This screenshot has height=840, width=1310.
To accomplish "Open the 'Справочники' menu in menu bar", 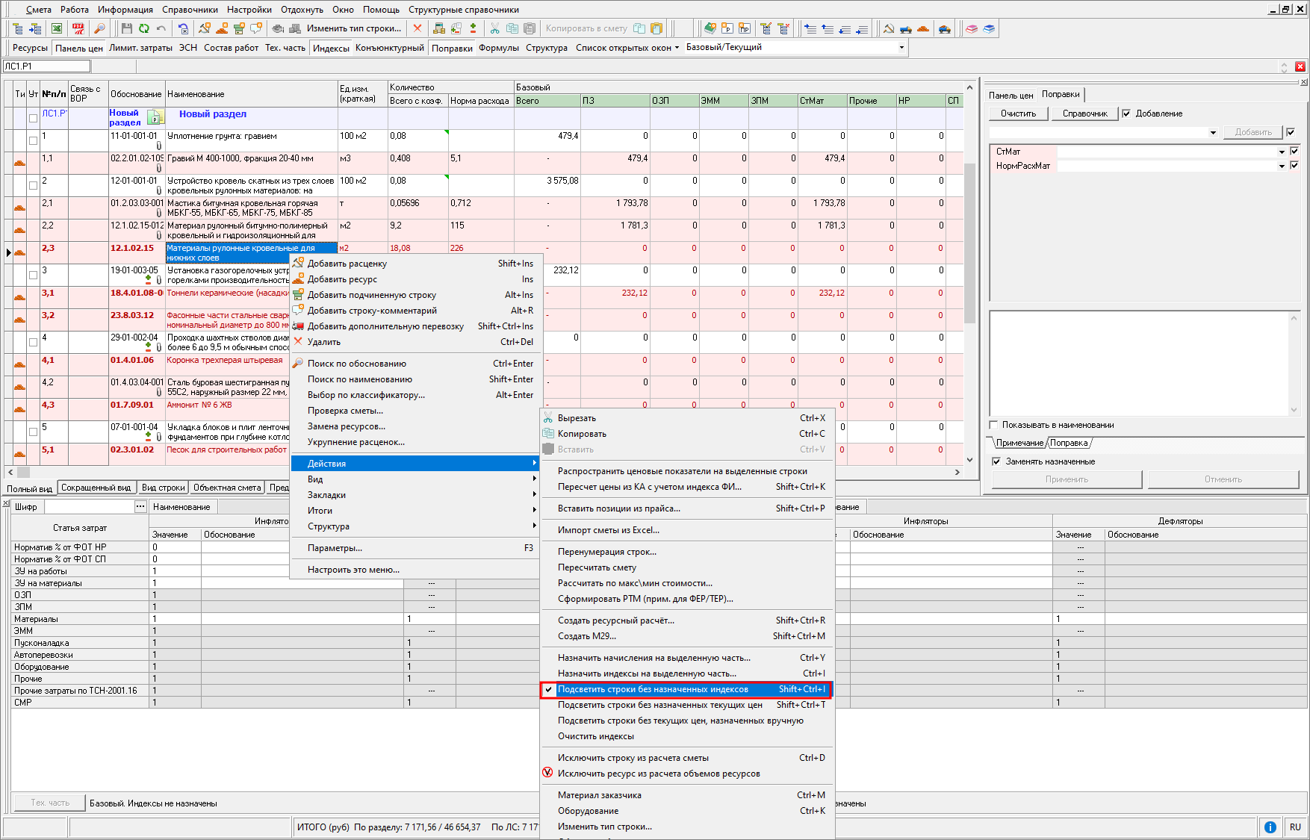I will [x=190, y=10].
